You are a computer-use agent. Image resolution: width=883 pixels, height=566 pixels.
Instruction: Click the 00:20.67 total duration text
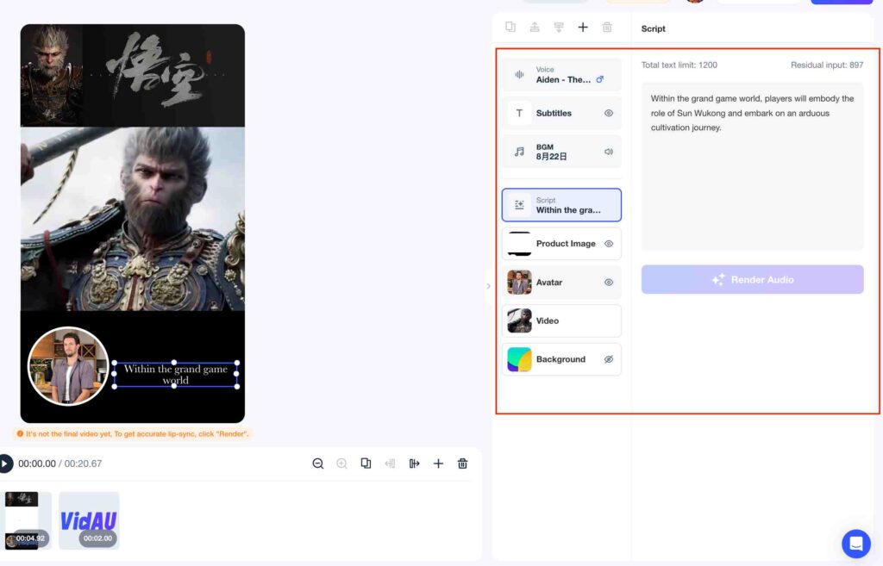click(x=83, y=463)
